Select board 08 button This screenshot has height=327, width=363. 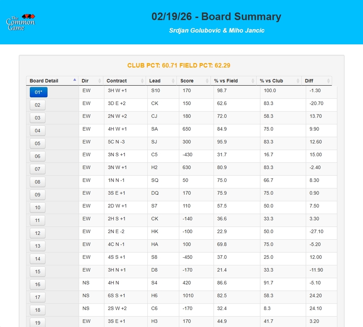38,182
